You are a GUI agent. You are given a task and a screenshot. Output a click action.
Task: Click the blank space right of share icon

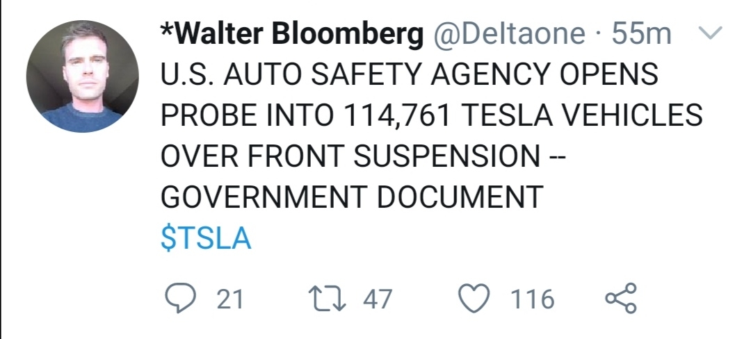click(x=688, y=299)
